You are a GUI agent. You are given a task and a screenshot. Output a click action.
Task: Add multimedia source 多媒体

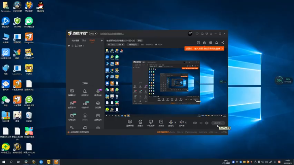(x=161, y=123)
